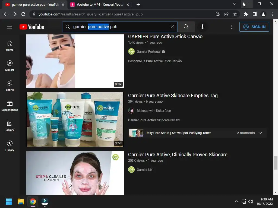Click the address bar URL
Image resolution: width=278 pixels, height=208 pixels.
[90, 14]
